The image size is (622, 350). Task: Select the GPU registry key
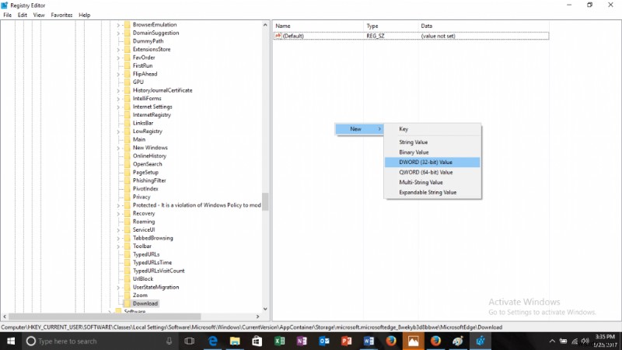point(138,82)
